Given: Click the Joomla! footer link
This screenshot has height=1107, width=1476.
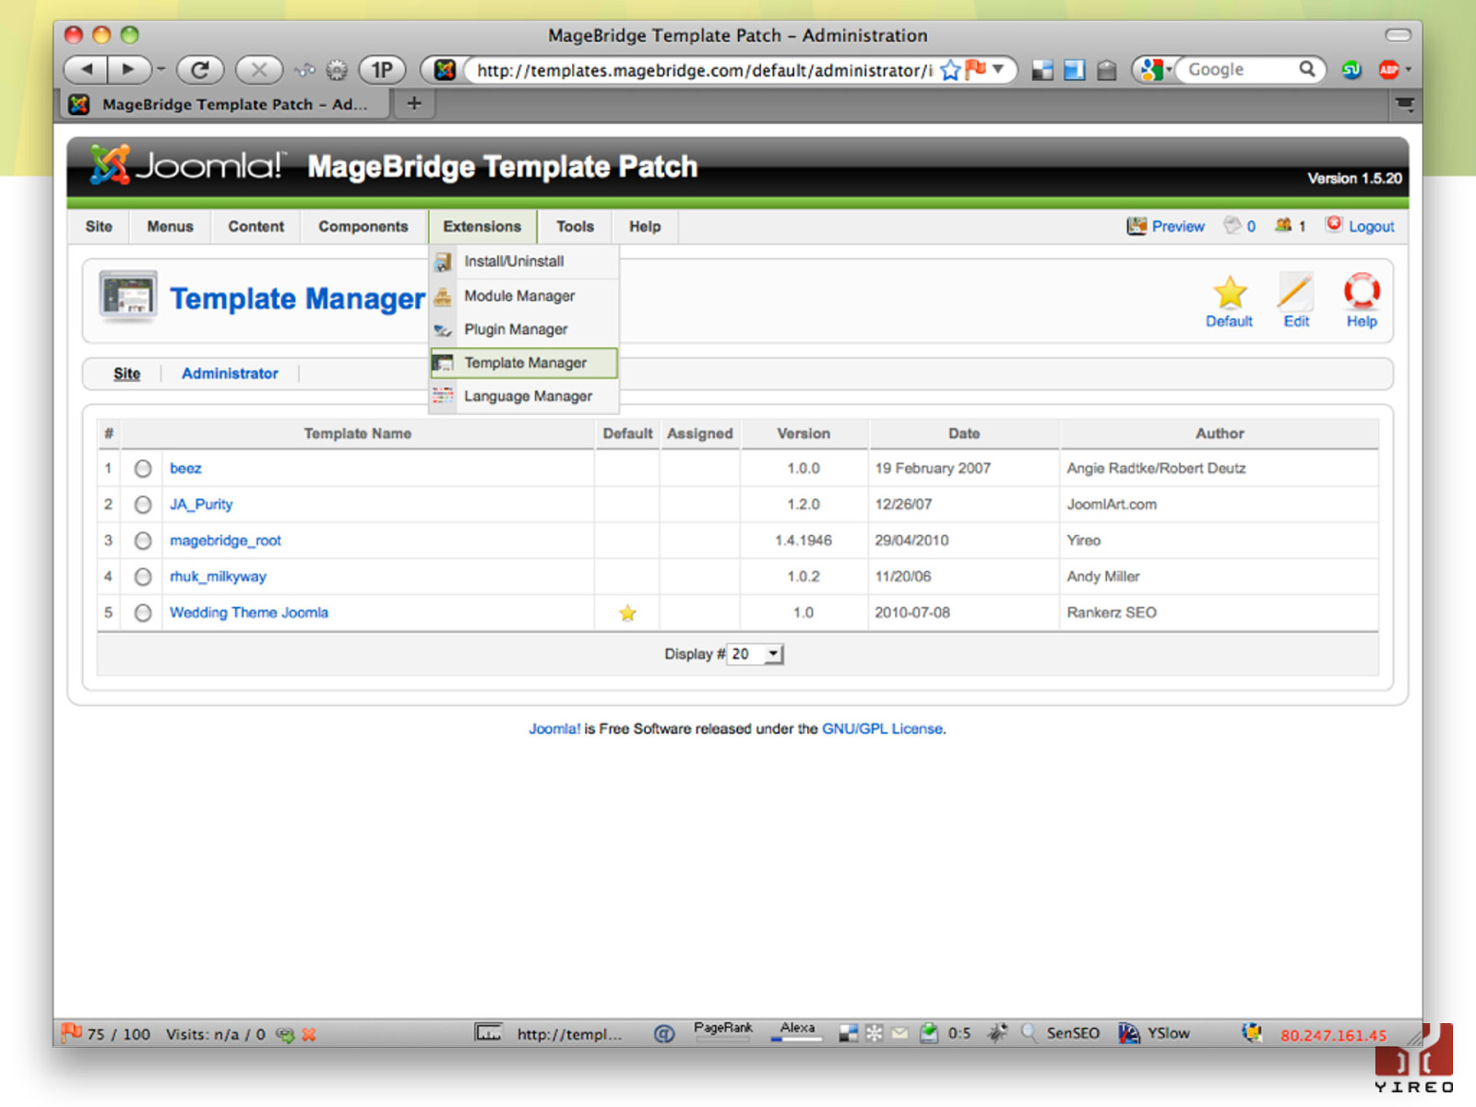Looking at the screenshot, I should (554, 729).
